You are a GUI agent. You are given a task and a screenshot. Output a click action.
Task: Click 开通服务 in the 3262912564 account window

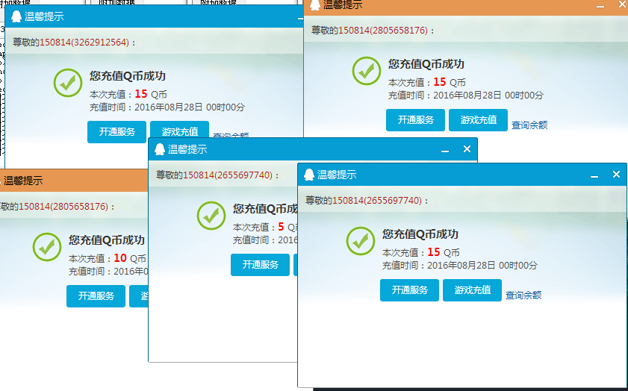click(116, 131)
